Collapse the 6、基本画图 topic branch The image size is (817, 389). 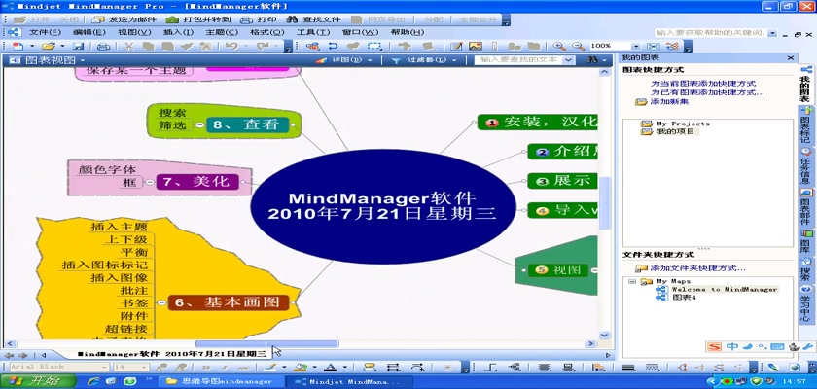(x=161, y=302)
